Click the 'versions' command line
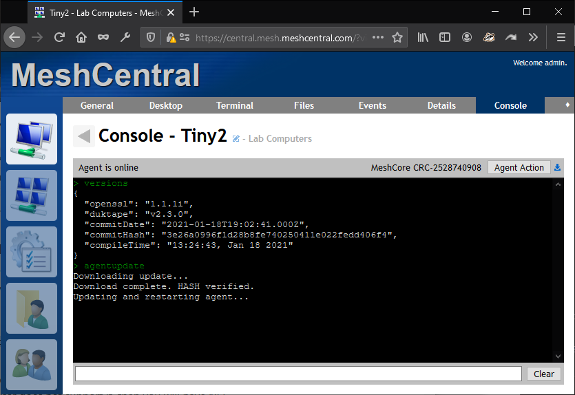Image resolution: width=575 pixels, height=395 pixels. 101,183
